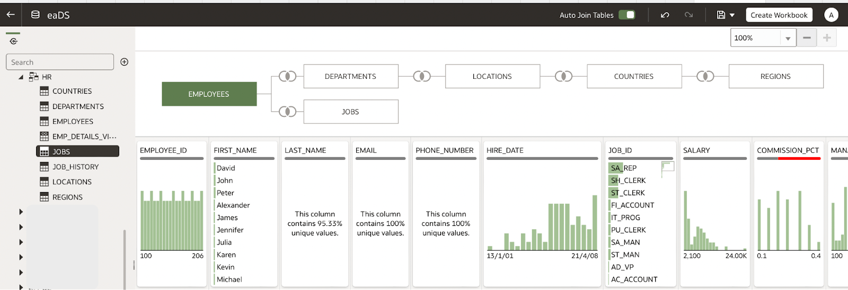Zoom out with the minus button

[x=807, y=38]
